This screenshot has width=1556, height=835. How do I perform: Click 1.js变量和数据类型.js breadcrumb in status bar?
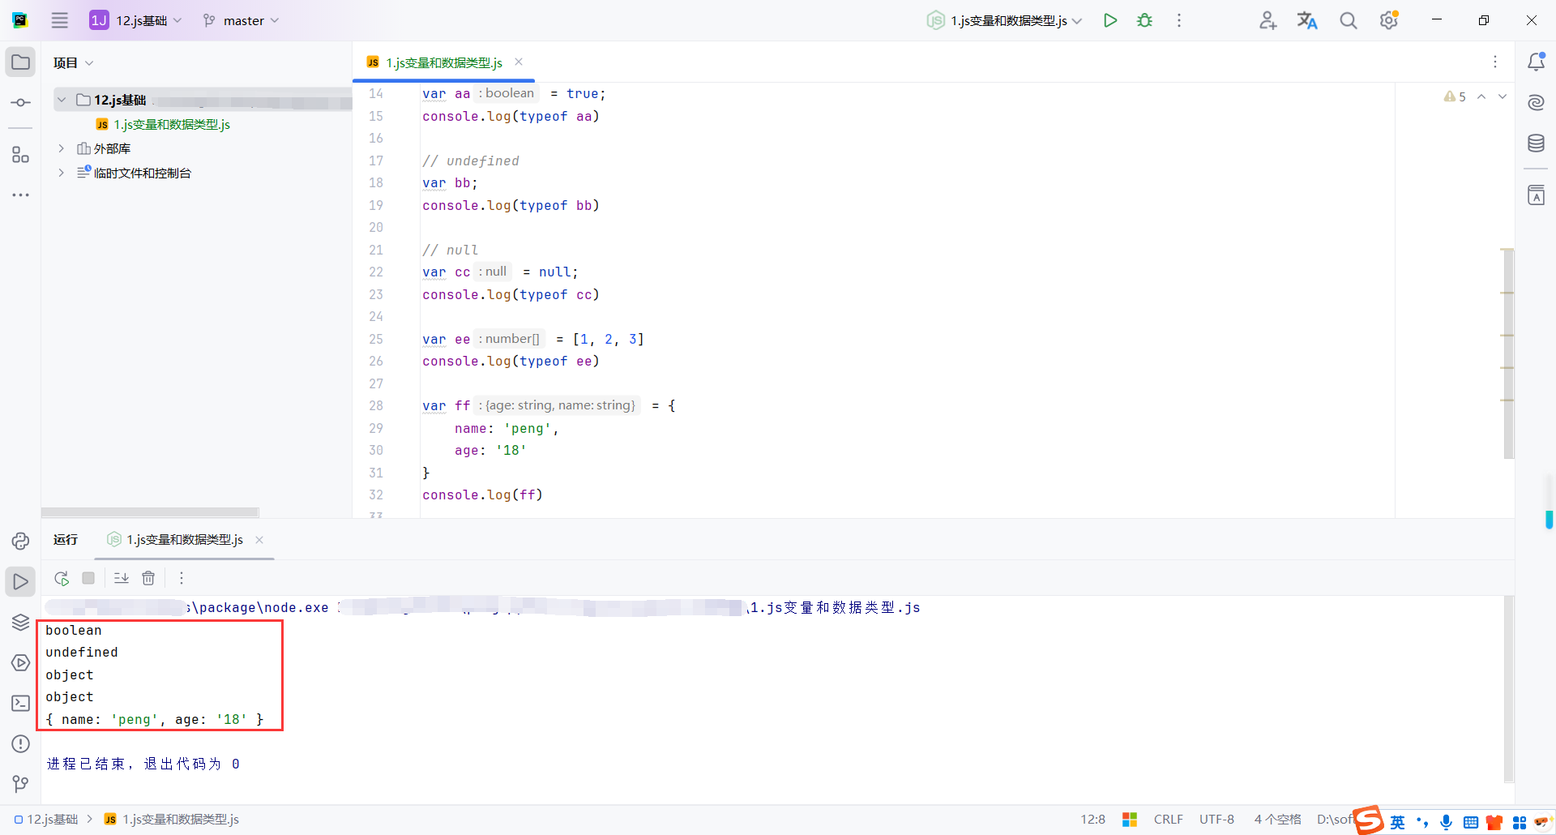pos(172,820)
